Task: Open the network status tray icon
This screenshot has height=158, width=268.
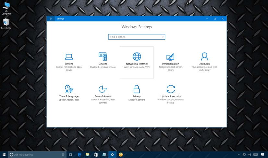Action: [x=244, y=154]
